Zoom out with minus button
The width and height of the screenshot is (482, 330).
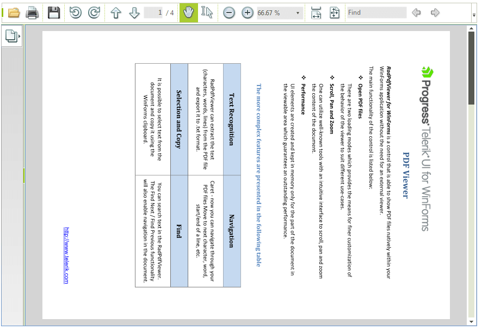coord(229,13)
